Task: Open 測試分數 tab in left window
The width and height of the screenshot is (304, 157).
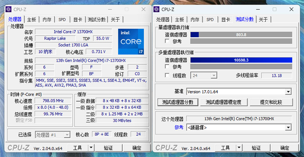Action: tap(97, 19)
